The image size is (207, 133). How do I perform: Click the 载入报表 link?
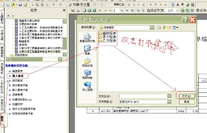tap(18, 75)
